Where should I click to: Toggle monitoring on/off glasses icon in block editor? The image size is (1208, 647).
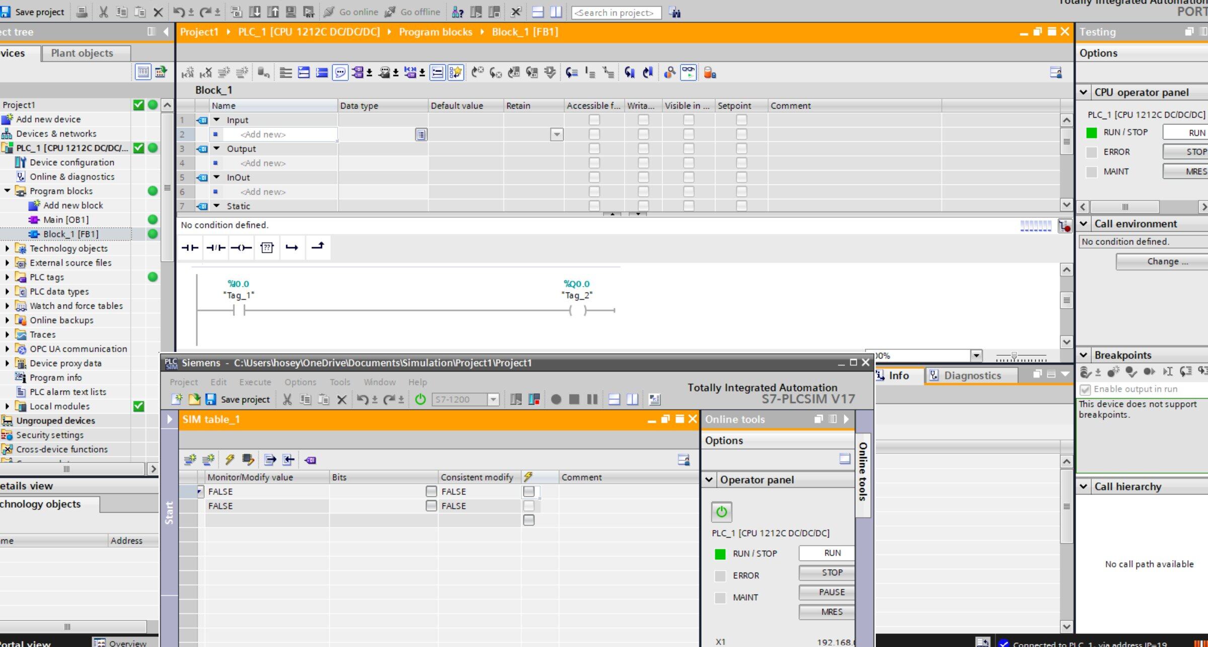pos(688,73)
